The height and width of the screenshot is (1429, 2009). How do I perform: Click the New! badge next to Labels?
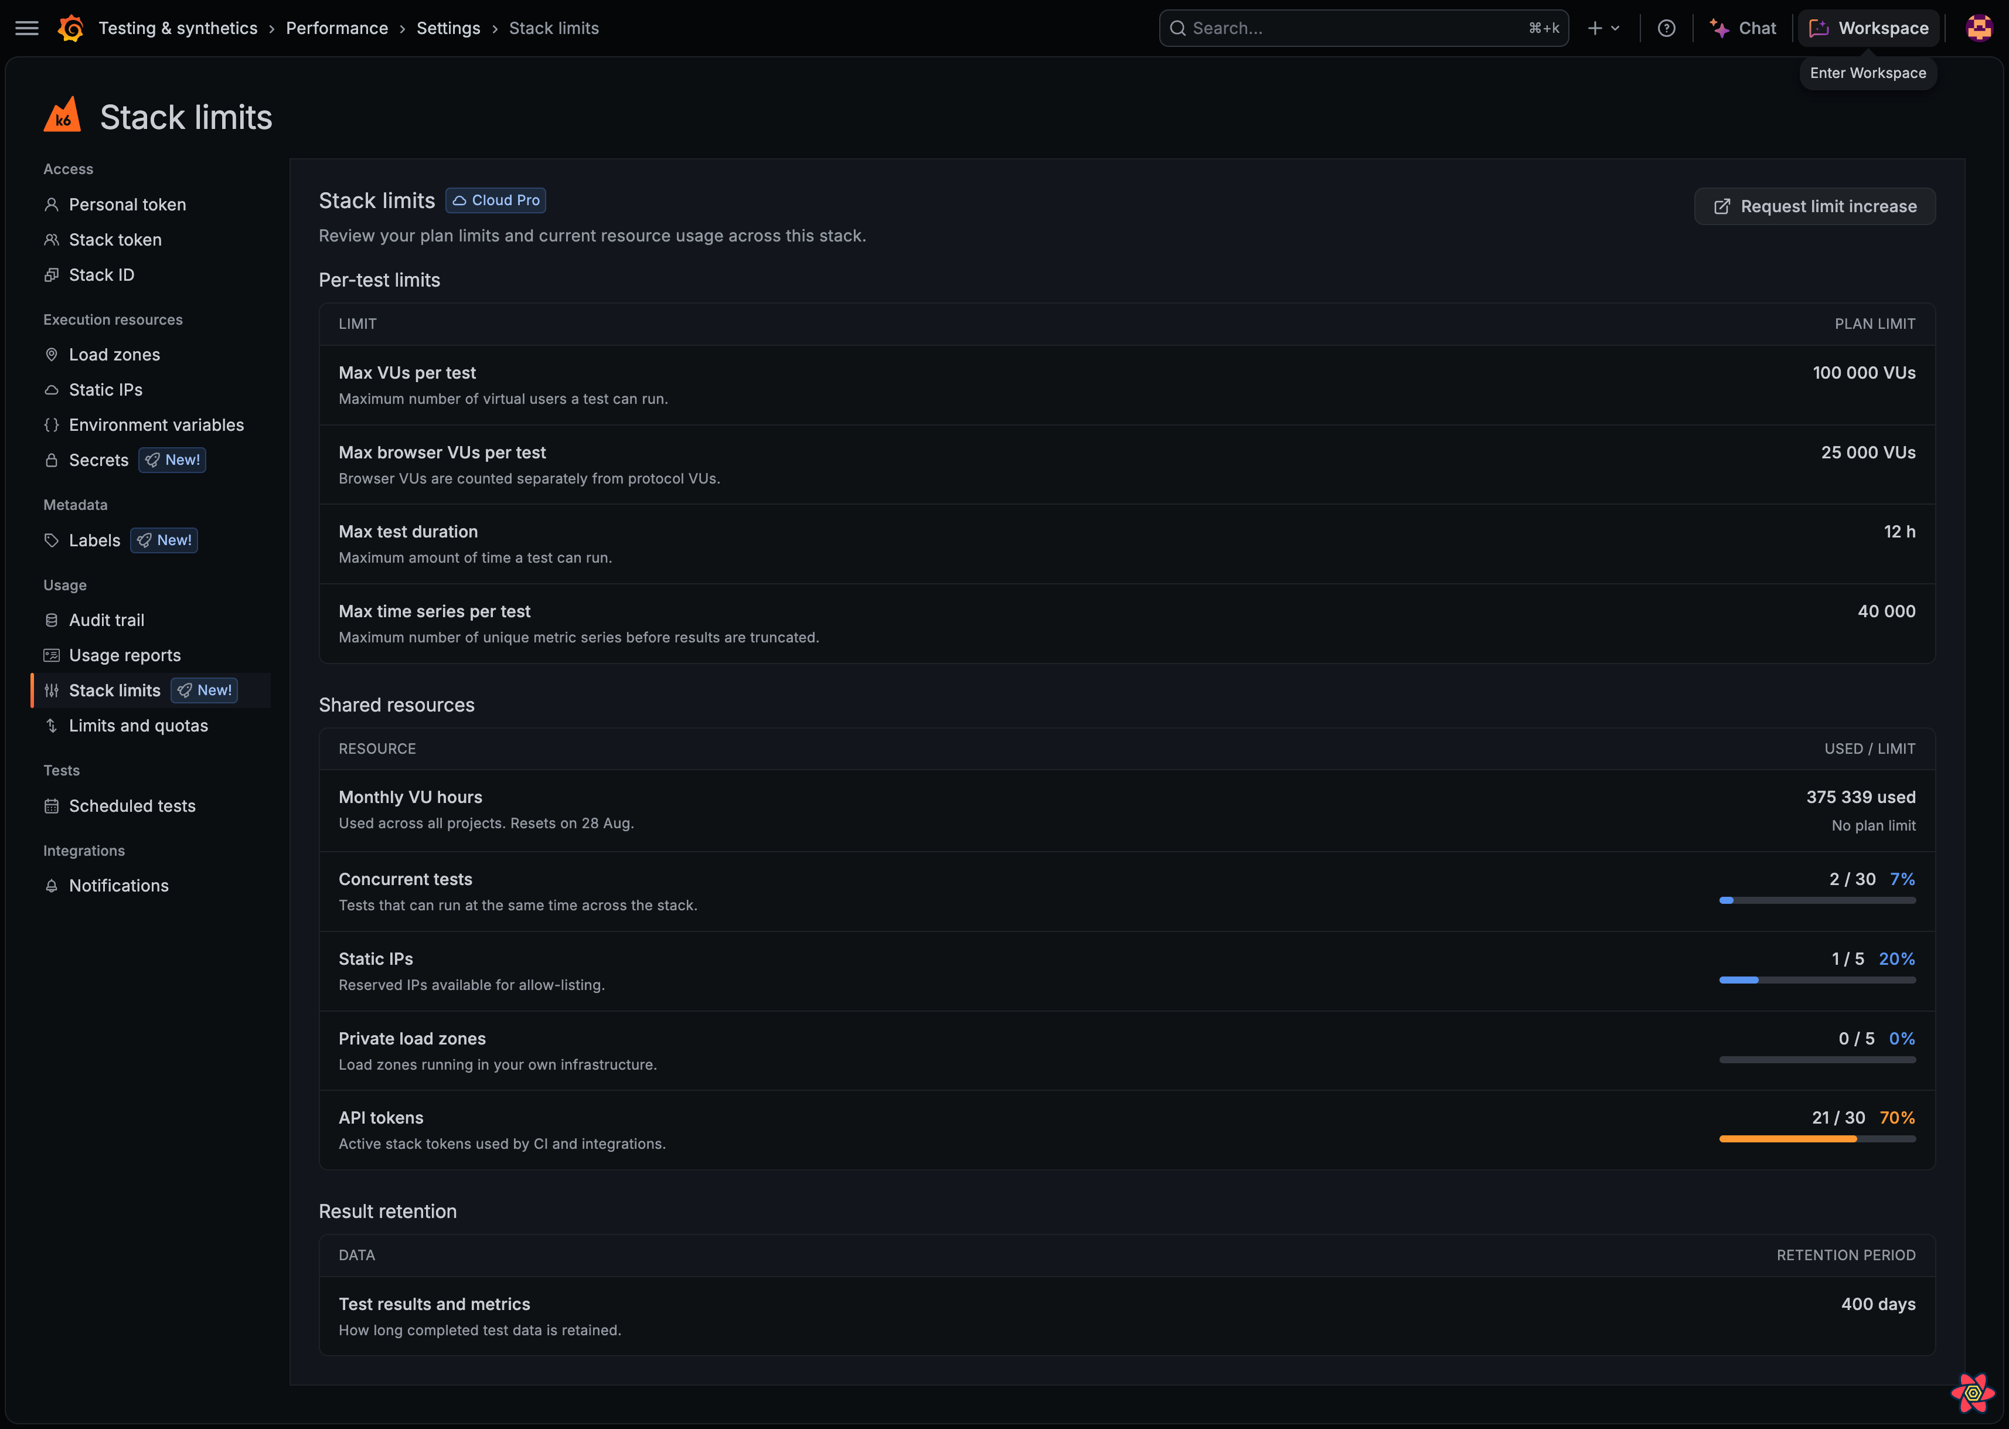(x=165, y=540)
